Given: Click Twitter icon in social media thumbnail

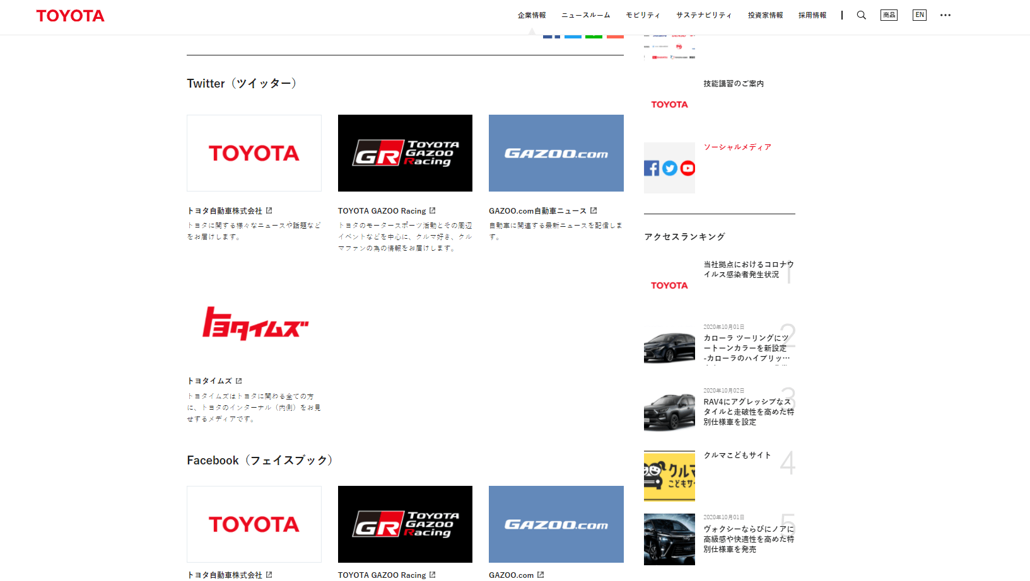Looking at the screenshot, I should point(670,168).
